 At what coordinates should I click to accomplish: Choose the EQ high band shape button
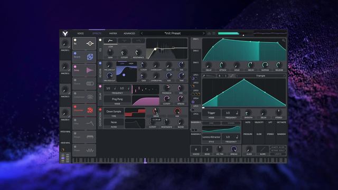(x=138, y=41)
